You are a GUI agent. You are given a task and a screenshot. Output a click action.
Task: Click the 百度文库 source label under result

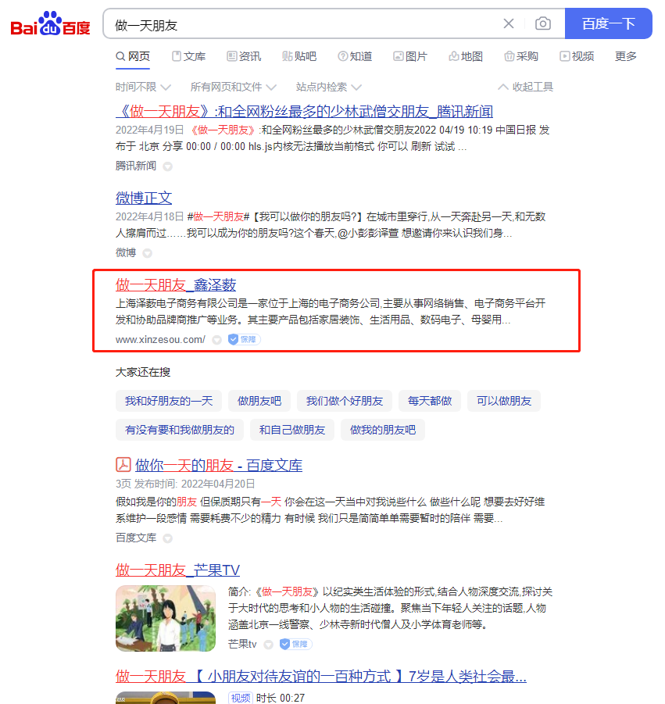pos(136,538)
